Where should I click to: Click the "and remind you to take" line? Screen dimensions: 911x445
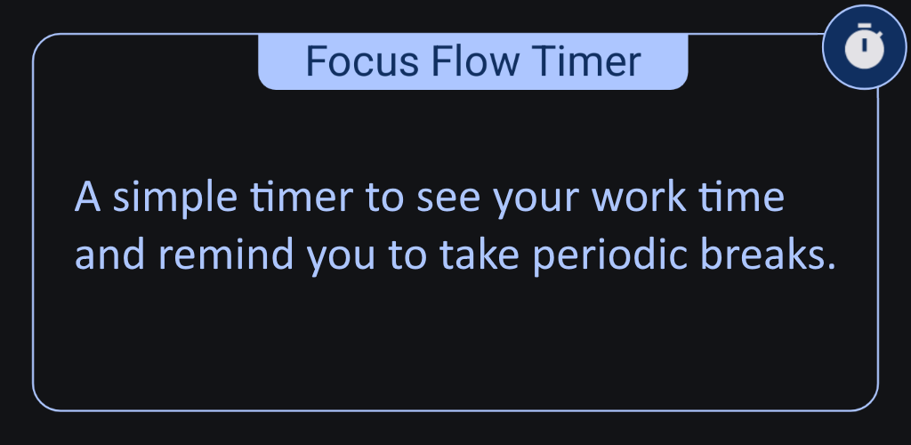(297, 255)
